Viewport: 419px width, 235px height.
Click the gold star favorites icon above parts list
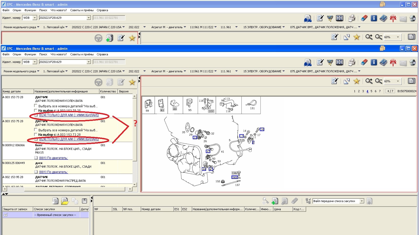click(132, 82)
